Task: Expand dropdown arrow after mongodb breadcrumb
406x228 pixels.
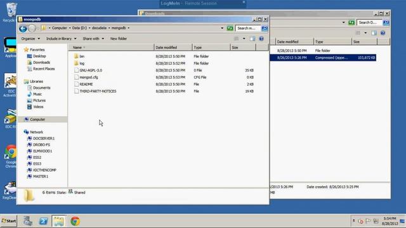Action: point(128,28)
